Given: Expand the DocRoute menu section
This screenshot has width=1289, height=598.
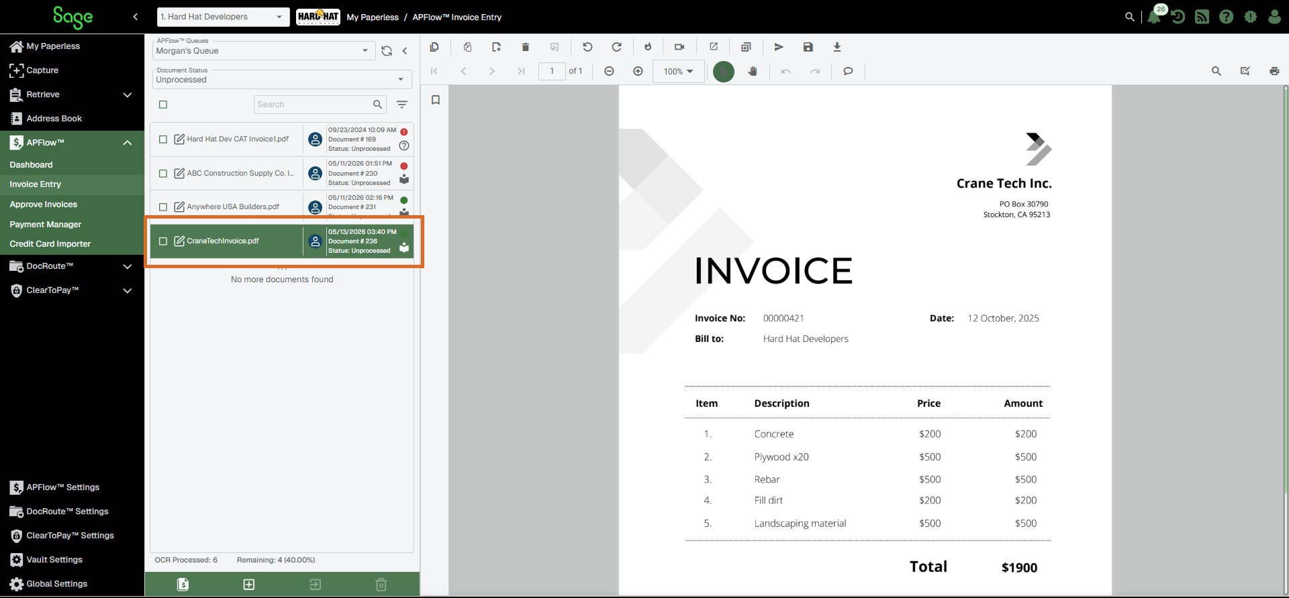Looking at the screenshot, I should [128, 266].
